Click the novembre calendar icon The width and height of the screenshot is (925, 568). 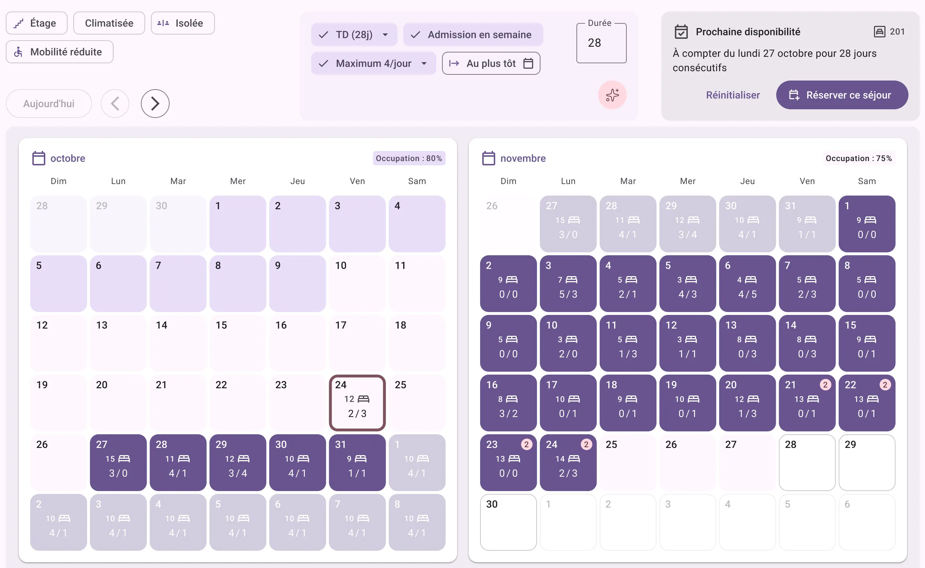click(488, 158)
